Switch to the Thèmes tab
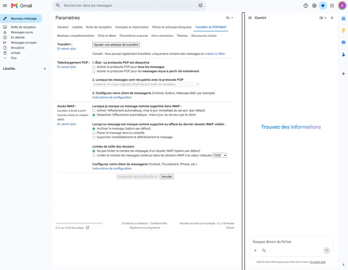This screenshot has height=270, width=348. (x=182, y=36)
